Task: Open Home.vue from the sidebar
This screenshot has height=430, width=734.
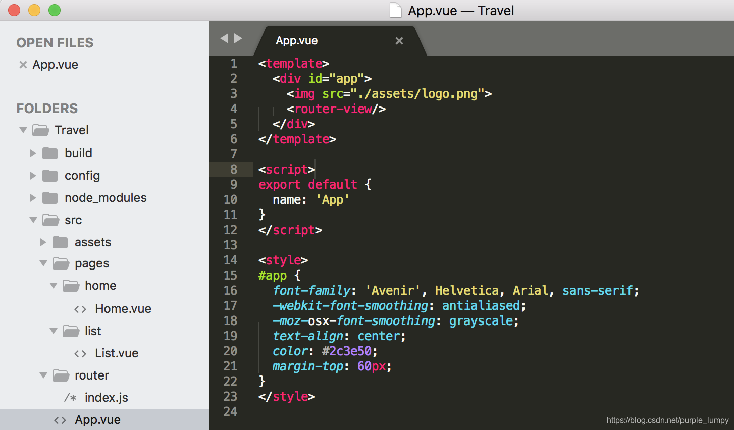Action: [123, 309]
